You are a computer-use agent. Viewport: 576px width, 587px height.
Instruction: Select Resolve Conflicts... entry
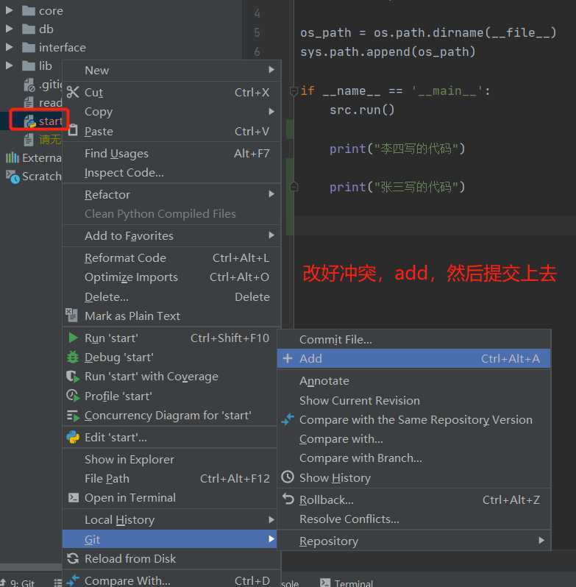(x=414, y=519)
